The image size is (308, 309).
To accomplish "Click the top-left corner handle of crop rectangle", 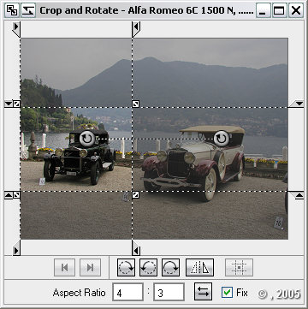I will tap(16, 104).
